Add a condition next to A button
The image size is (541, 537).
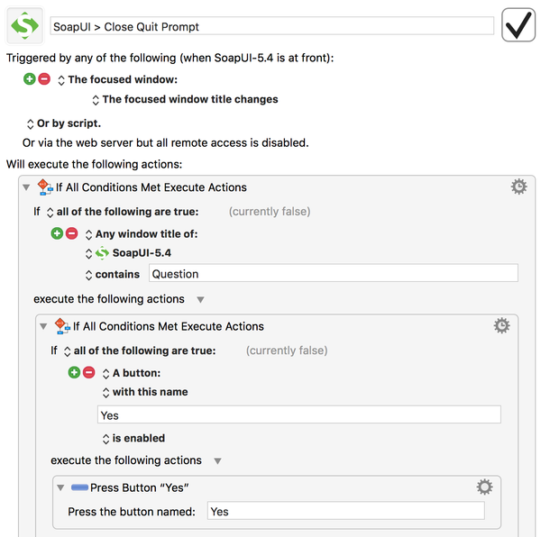75,372
